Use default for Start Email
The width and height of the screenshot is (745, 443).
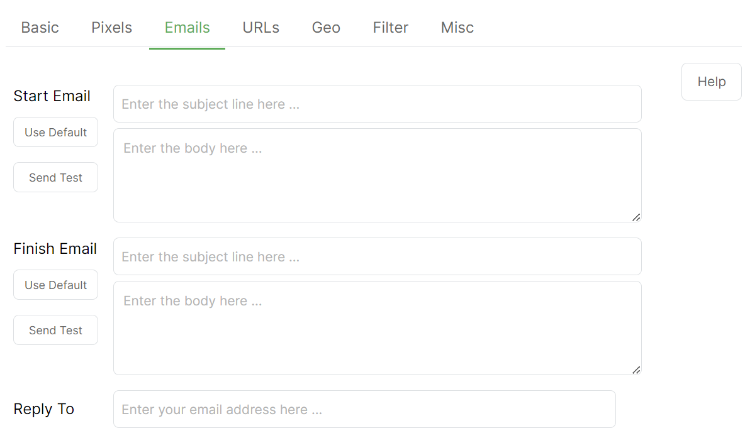coord(55,132)
